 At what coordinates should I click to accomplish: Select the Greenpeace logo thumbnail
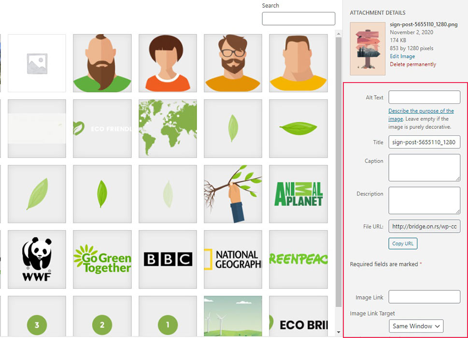298,259
